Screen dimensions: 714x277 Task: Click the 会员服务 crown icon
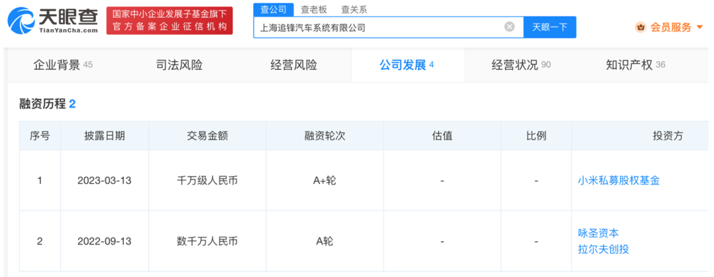coord(641,27)
